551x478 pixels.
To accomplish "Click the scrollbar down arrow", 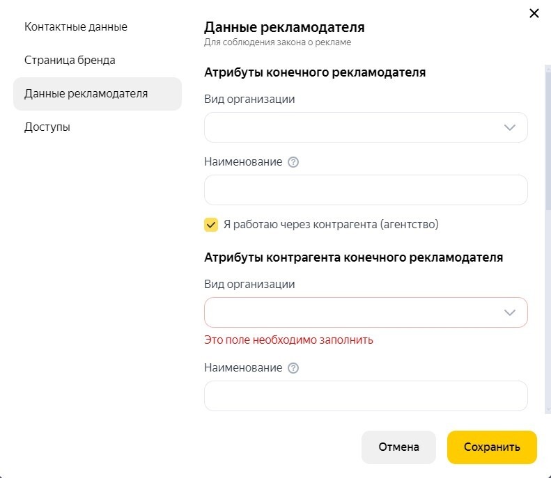I will tap(548, 410).
